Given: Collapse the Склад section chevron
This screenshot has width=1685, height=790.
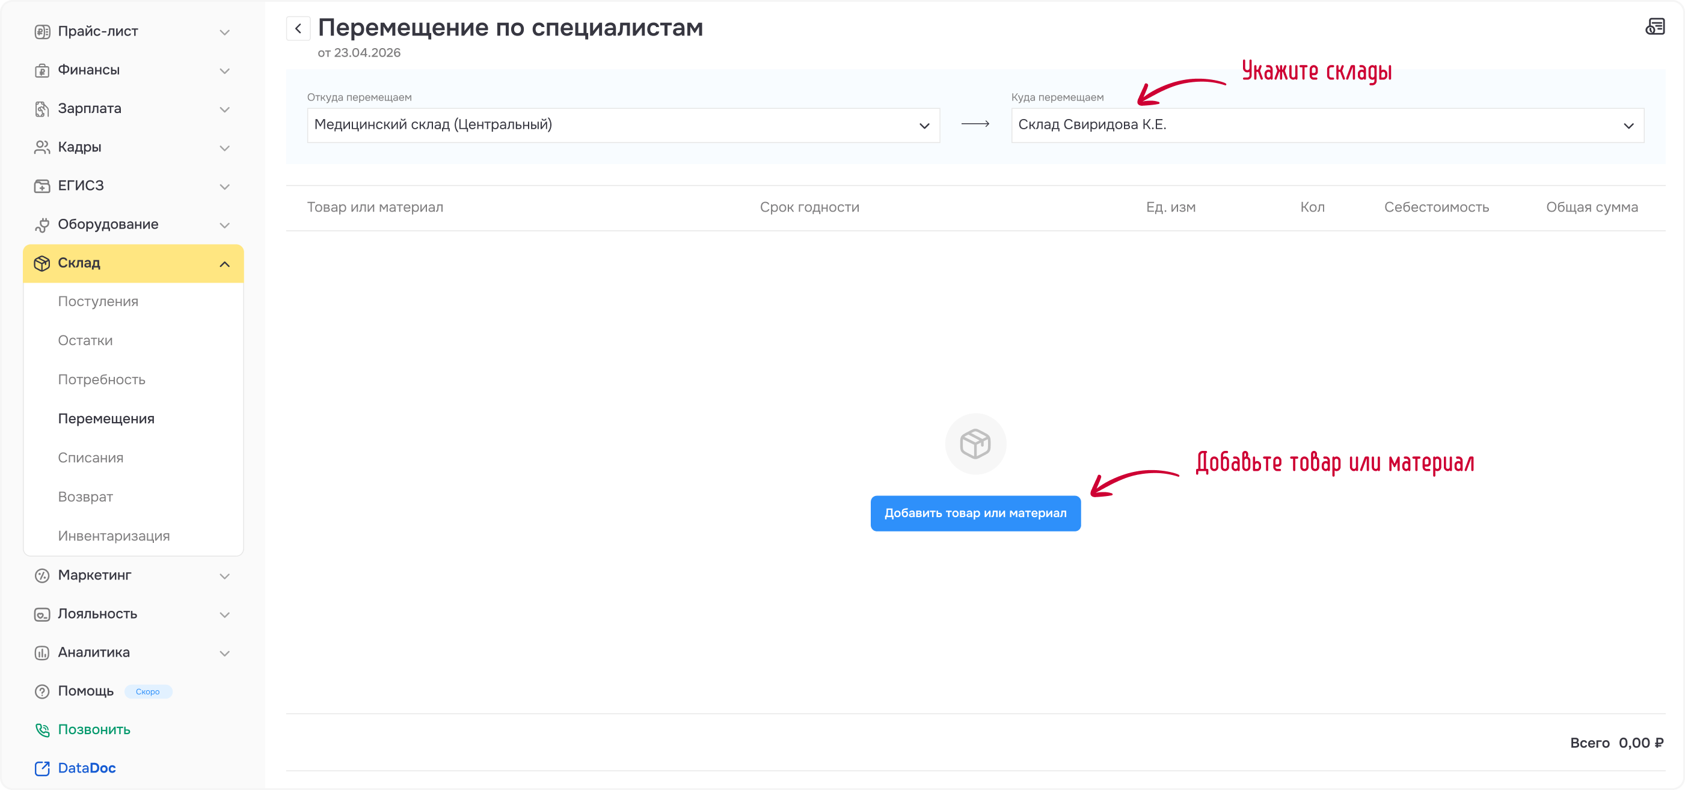Looking at the screenshot, I should (x=224, y=264).
